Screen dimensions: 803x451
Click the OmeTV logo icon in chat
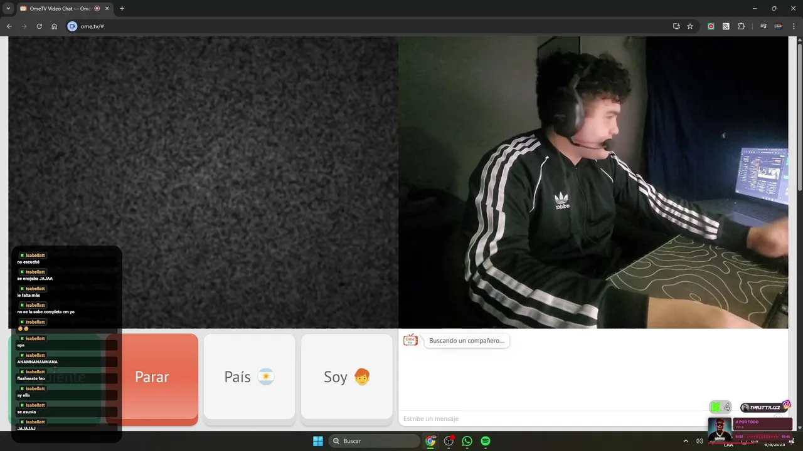pos(410,340)
